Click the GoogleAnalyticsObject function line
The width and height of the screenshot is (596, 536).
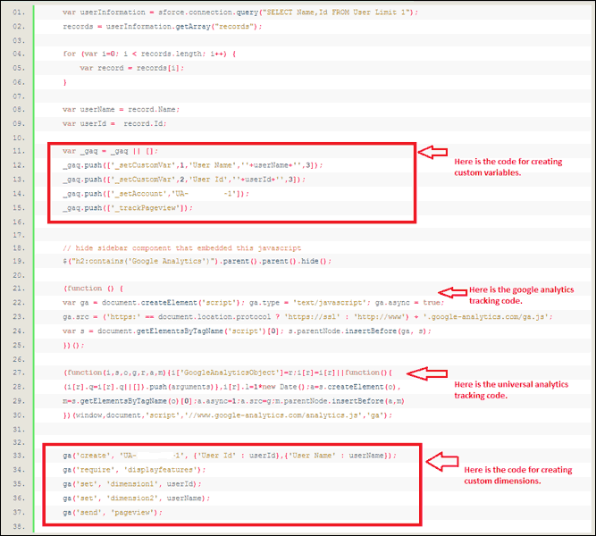tap(227, 373)
